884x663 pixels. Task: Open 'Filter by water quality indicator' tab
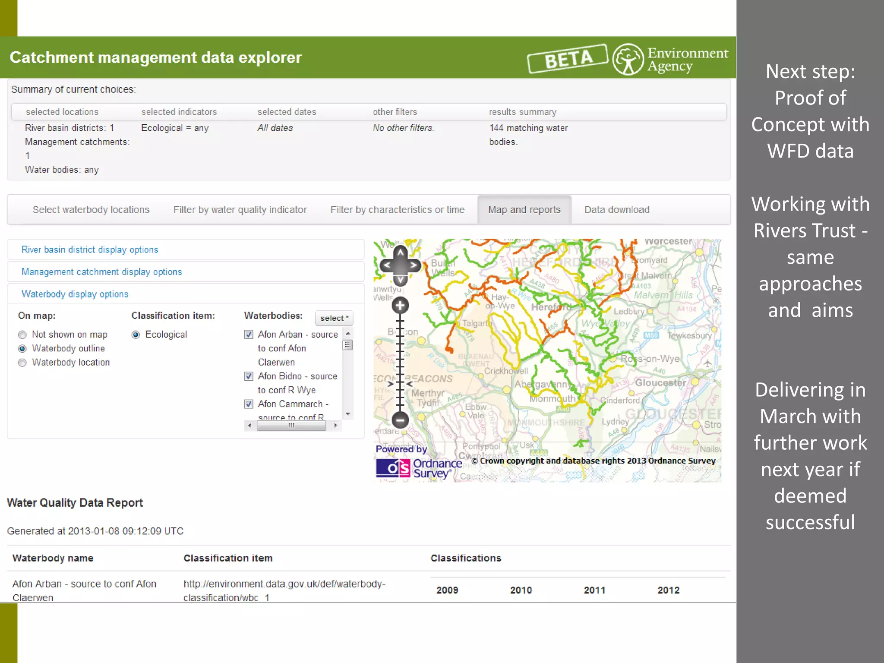240,210
